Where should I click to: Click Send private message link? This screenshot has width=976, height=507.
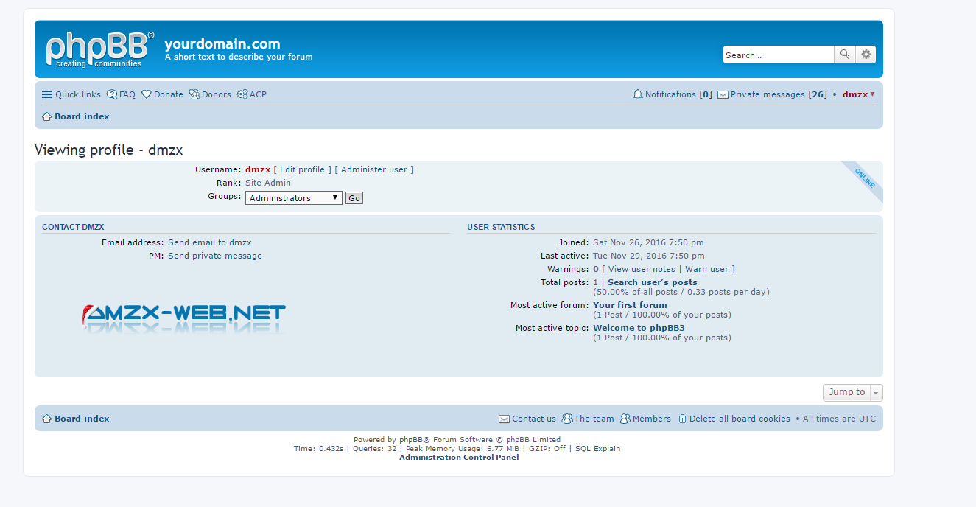[215, 256]
